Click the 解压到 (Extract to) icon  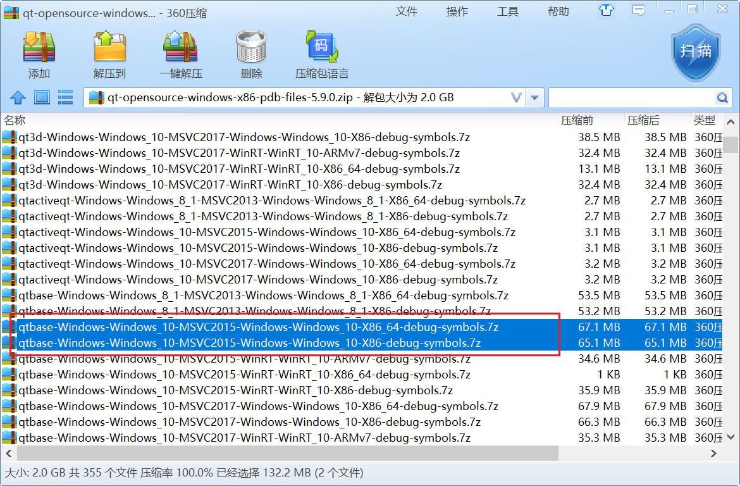click(x=109, y=47)
